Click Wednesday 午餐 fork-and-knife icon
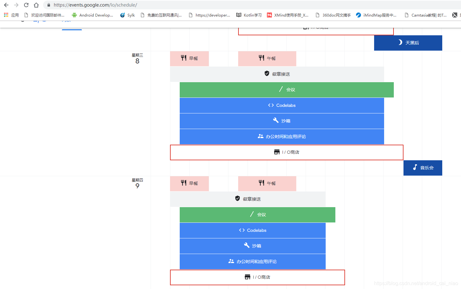Image resolution: width=461 pixels, height=289 pixels. pos(262,58)
